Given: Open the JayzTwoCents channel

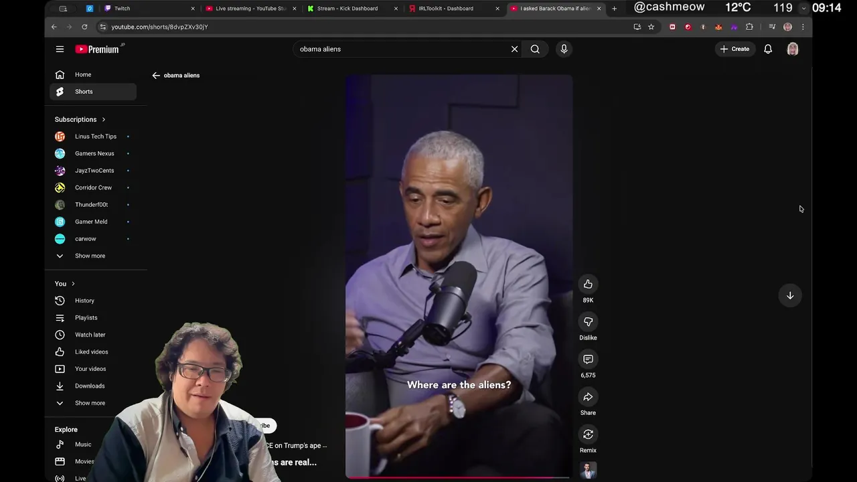Looking at the screenshot, I should click(93, 171).
